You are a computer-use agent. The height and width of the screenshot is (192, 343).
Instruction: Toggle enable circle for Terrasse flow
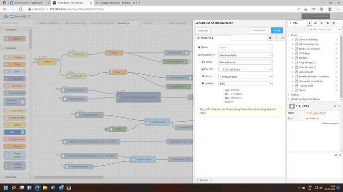pyautogui.click(x=337, y=58)
